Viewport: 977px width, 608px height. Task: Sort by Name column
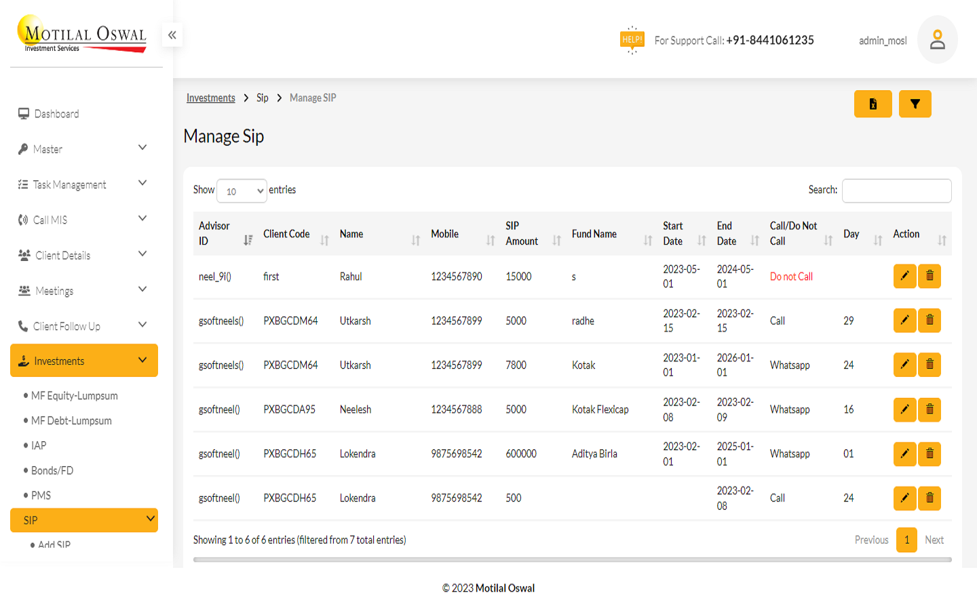coord(380,233)
